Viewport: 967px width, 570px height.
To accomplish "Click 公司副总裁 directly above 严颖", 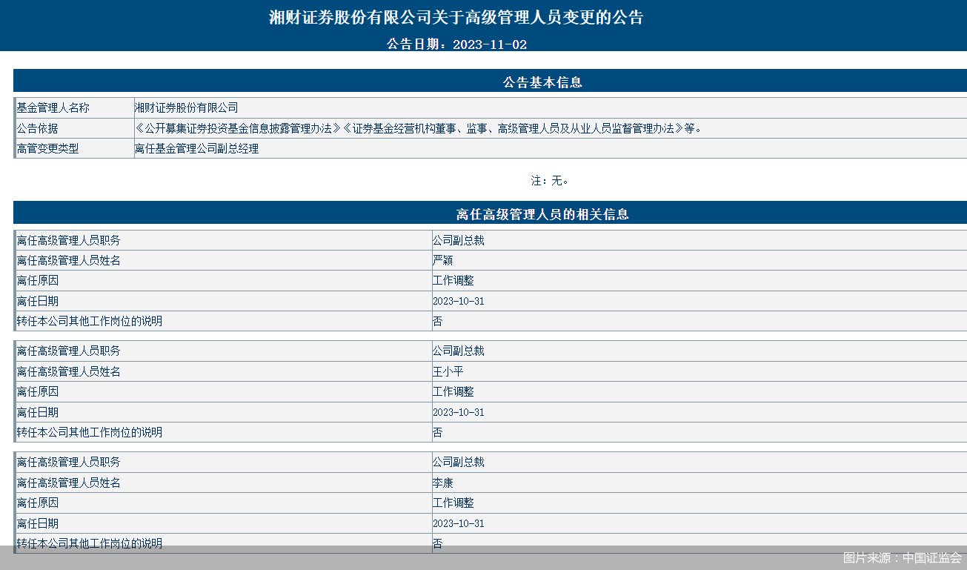I will pos(459,240).
